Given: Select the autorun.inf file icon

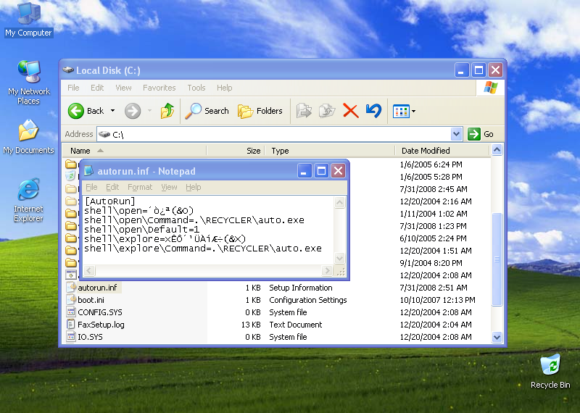Looking at the screenshot, I should coord(71,287).
